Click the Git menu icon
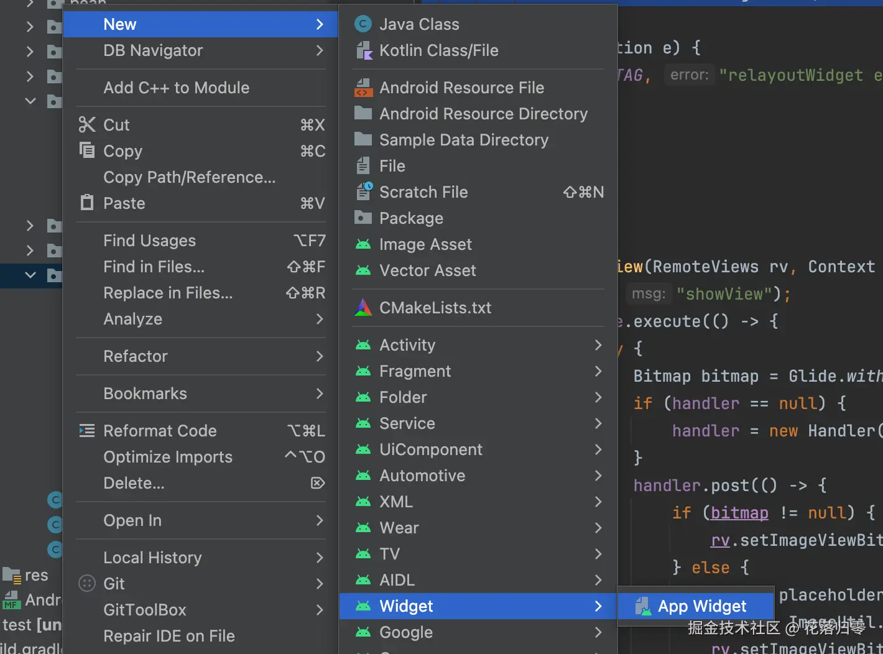Screen dimensions: 883x654 click(x=87, y=583)
